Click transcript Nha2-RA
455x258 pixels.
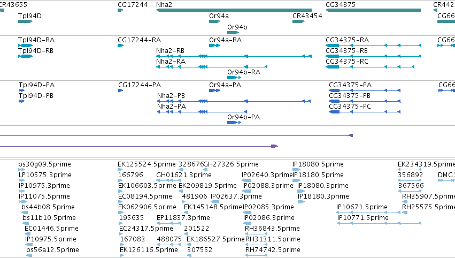[x=171, y=62]
